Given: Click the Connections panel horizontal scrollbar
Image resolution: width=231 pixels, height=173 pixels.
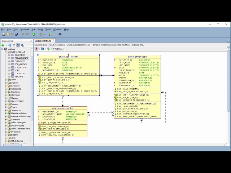Looking at the screenshot, I should (12, 145).
